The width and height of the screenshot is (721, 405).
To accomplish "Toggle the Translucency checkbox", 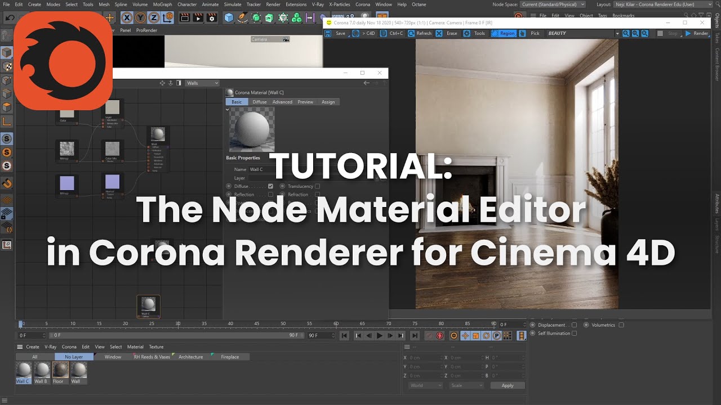I will pyautogui.click(x=318, y=186).
